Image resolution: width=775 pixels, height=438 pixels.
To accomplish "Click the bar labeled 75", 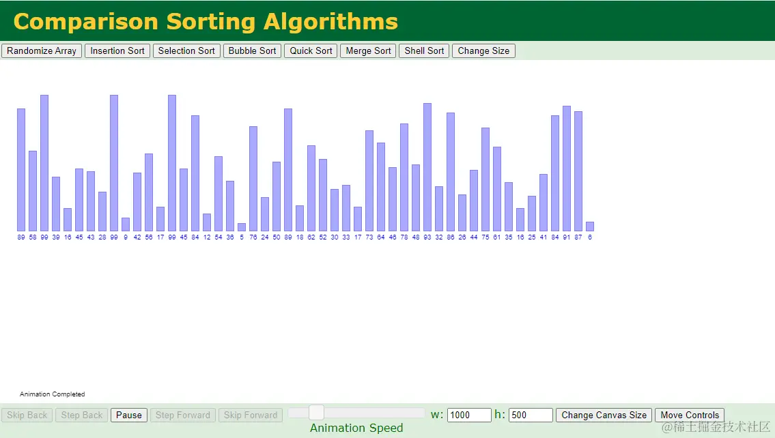I will point(485,179).
